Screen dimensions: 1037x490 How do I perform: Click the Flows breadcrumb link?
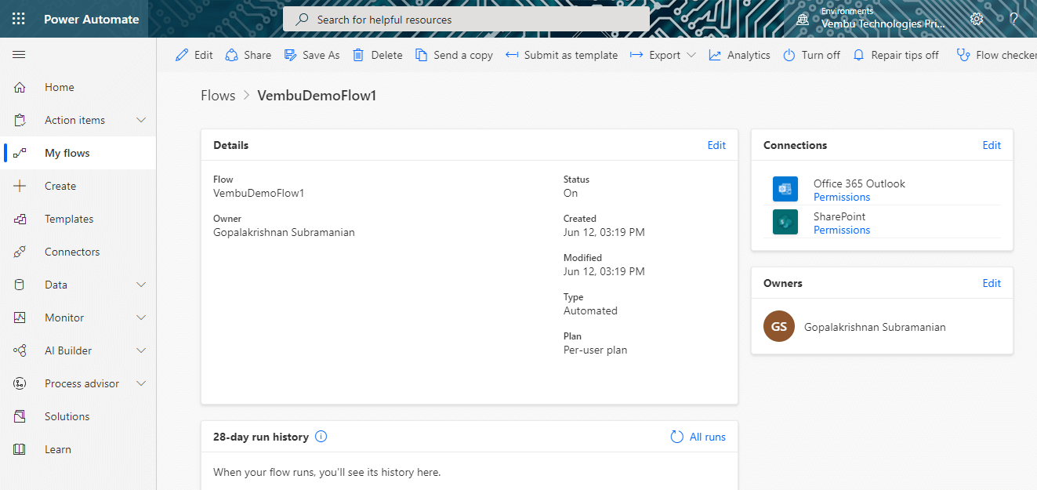218,96
